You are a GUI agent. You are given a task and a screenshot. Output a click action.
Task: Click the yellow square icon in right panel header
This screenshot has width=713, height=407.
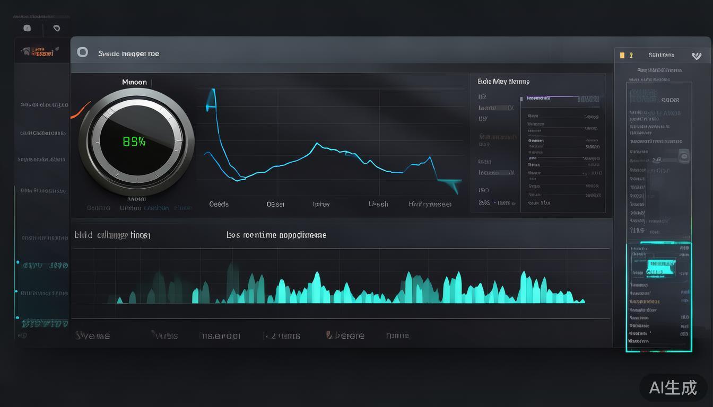[x=622, y=55]
